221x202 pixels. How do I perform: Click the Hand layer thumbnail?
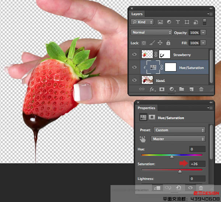click(x=147, y=80)
